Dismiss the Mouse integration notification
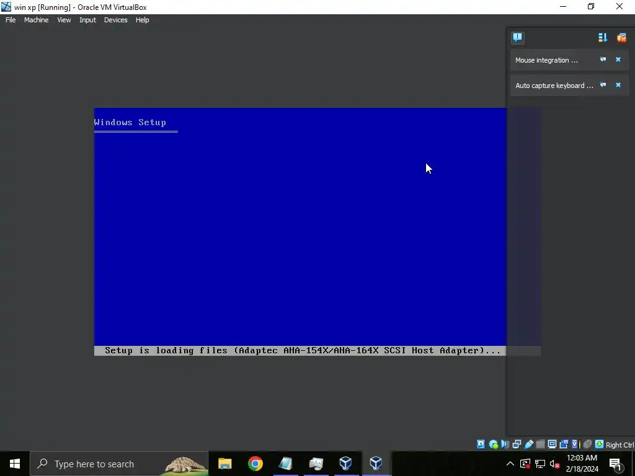 point(618,59)
